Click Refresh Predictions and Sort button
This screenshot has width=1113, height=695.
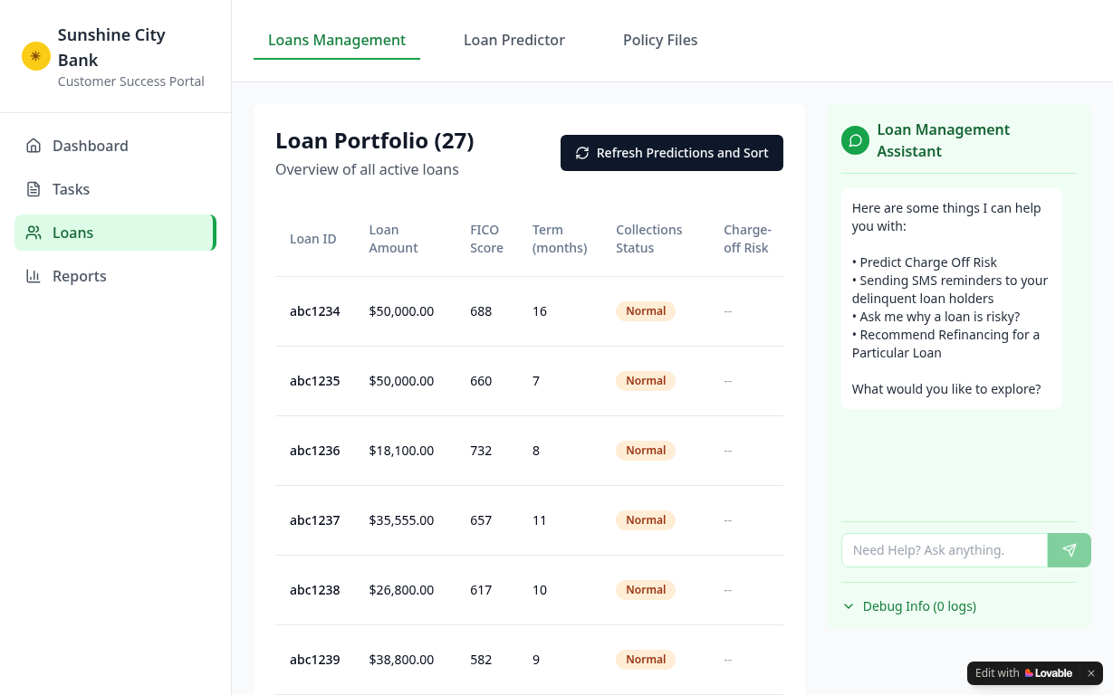pos(672,153)
